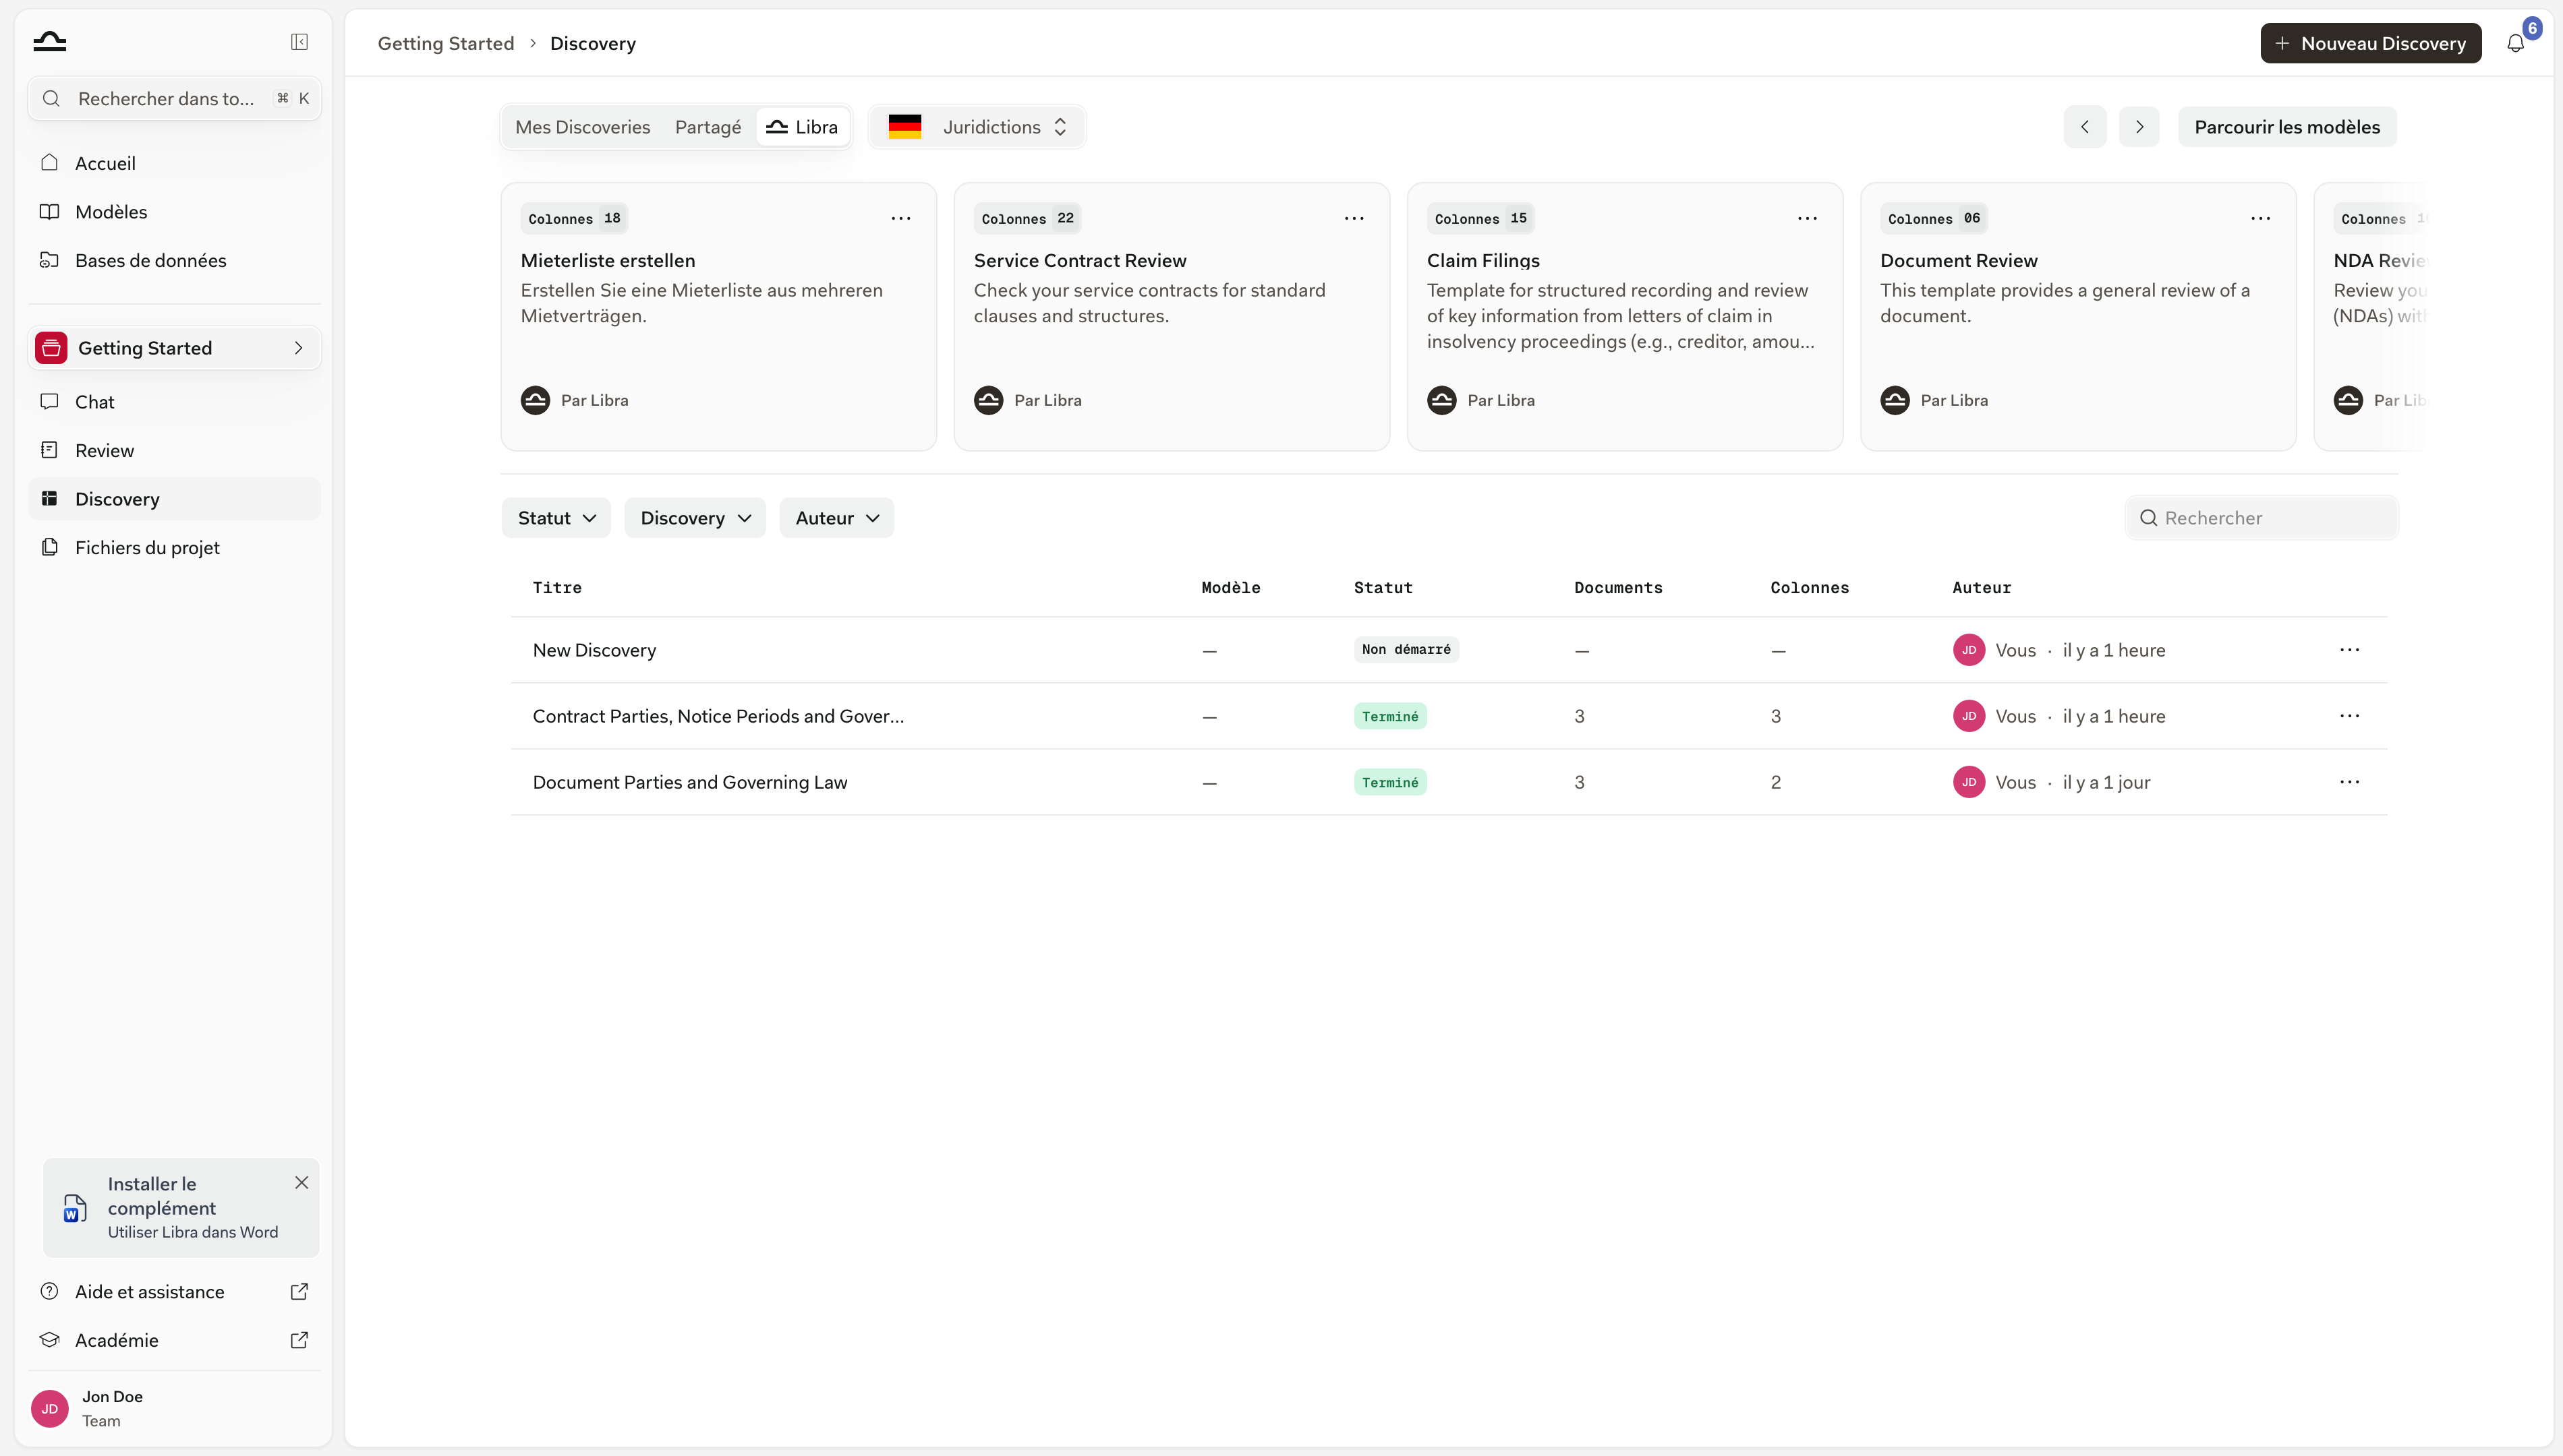Click the Libra logo in sidebar
Viewport: 2563px width, 1456px height.
49,41
